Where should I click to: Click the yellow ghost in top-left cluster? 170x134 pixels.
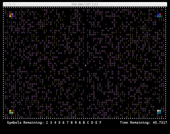coord(10,16)
